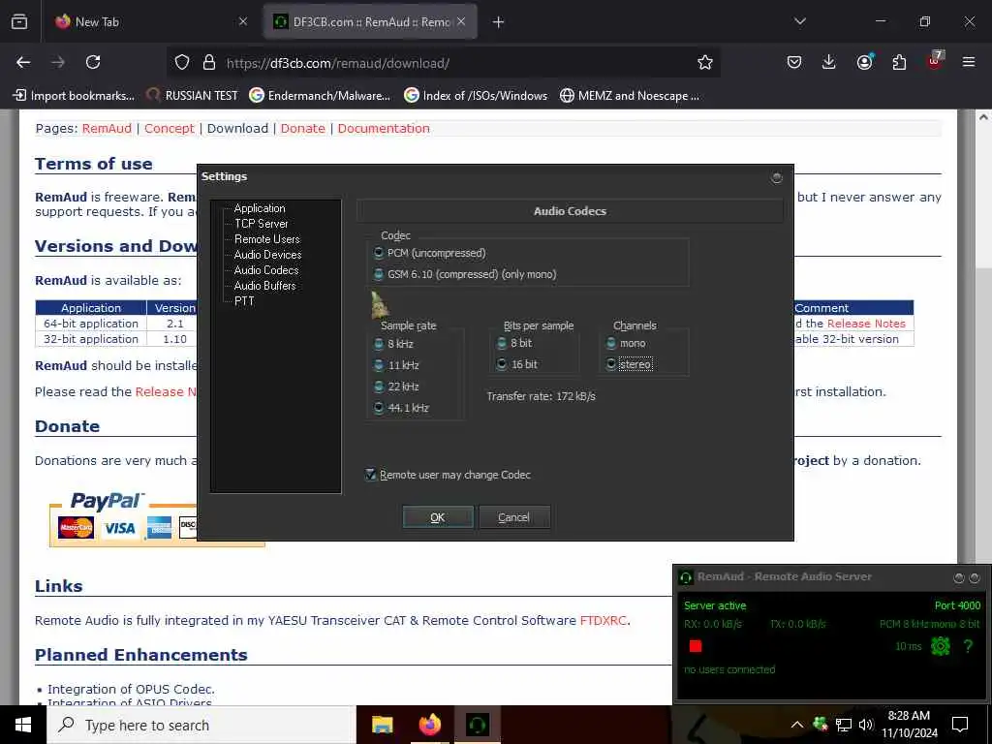This screenshot has width=992, height=744.
Task: Click the padlock site info icon
Action: tap(209, 63)
